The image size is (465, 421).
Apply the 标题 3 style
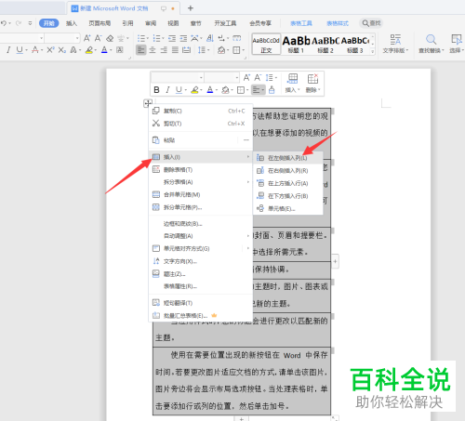click(355, 44)
